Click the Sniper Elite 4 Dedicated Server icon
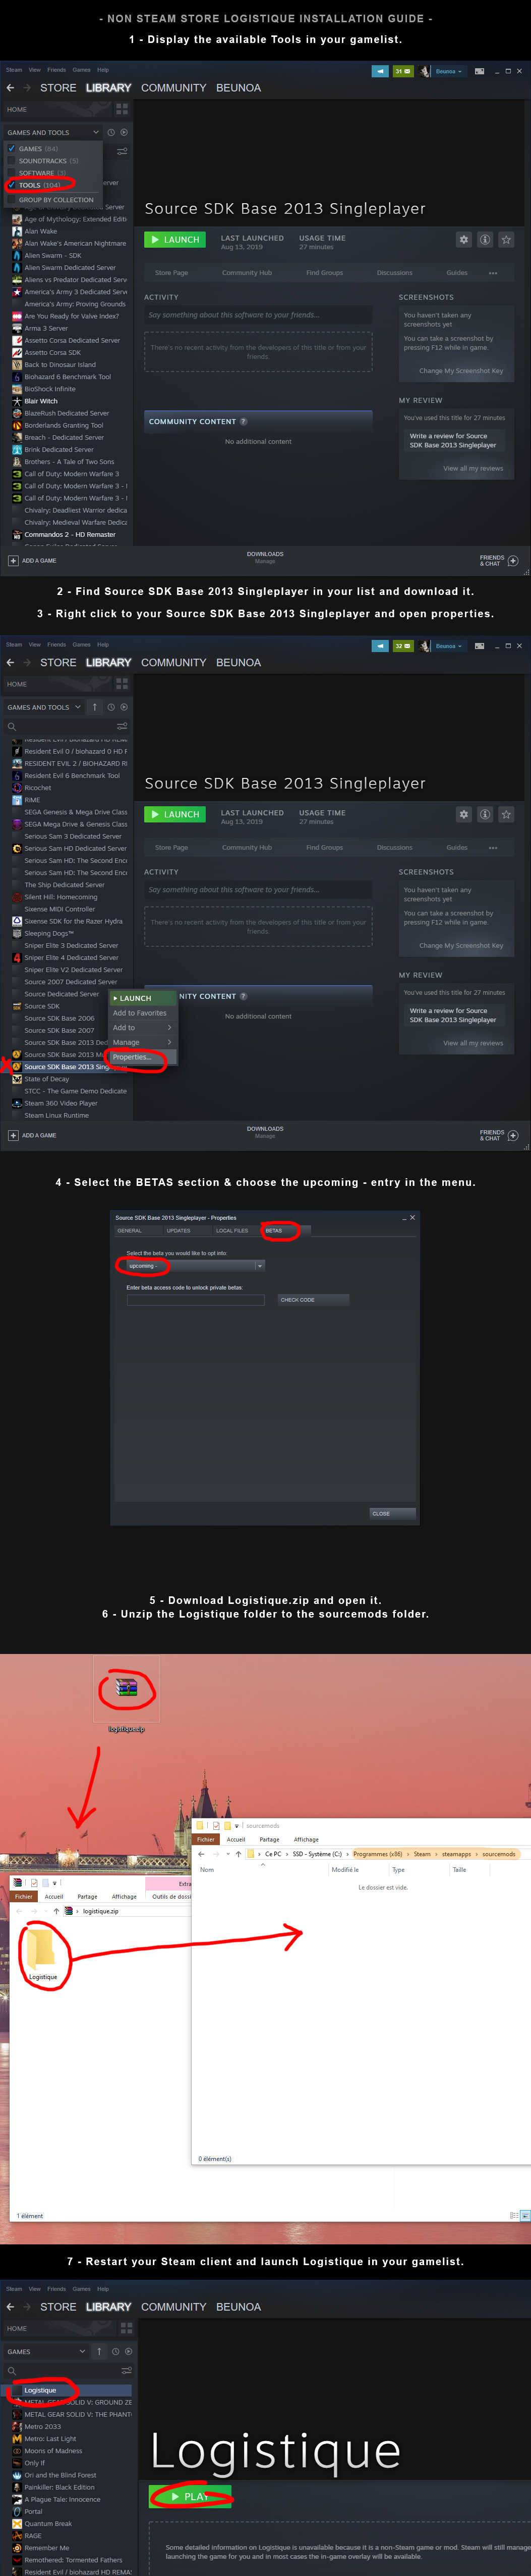The image size is (531, 2576). 17,958
